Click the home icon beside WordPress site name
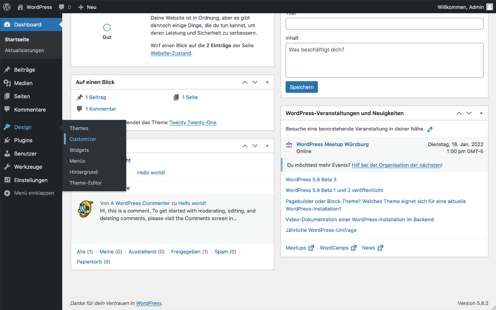This screenshot has height=310, width=496. tap(20, 7)
